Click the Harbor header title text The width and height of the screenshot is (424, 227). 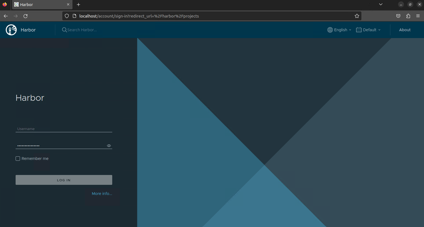28,30
